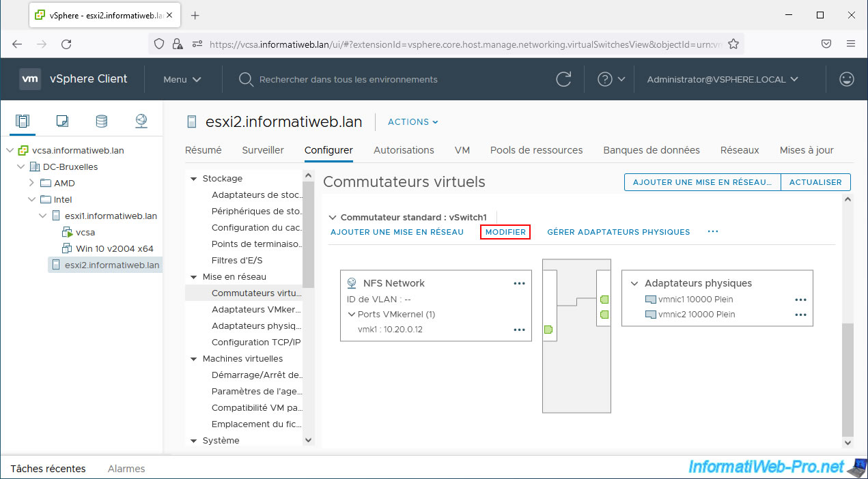Reload the page in the browser
The height and width of the screenshot is (479, 868).
[66, 44]
